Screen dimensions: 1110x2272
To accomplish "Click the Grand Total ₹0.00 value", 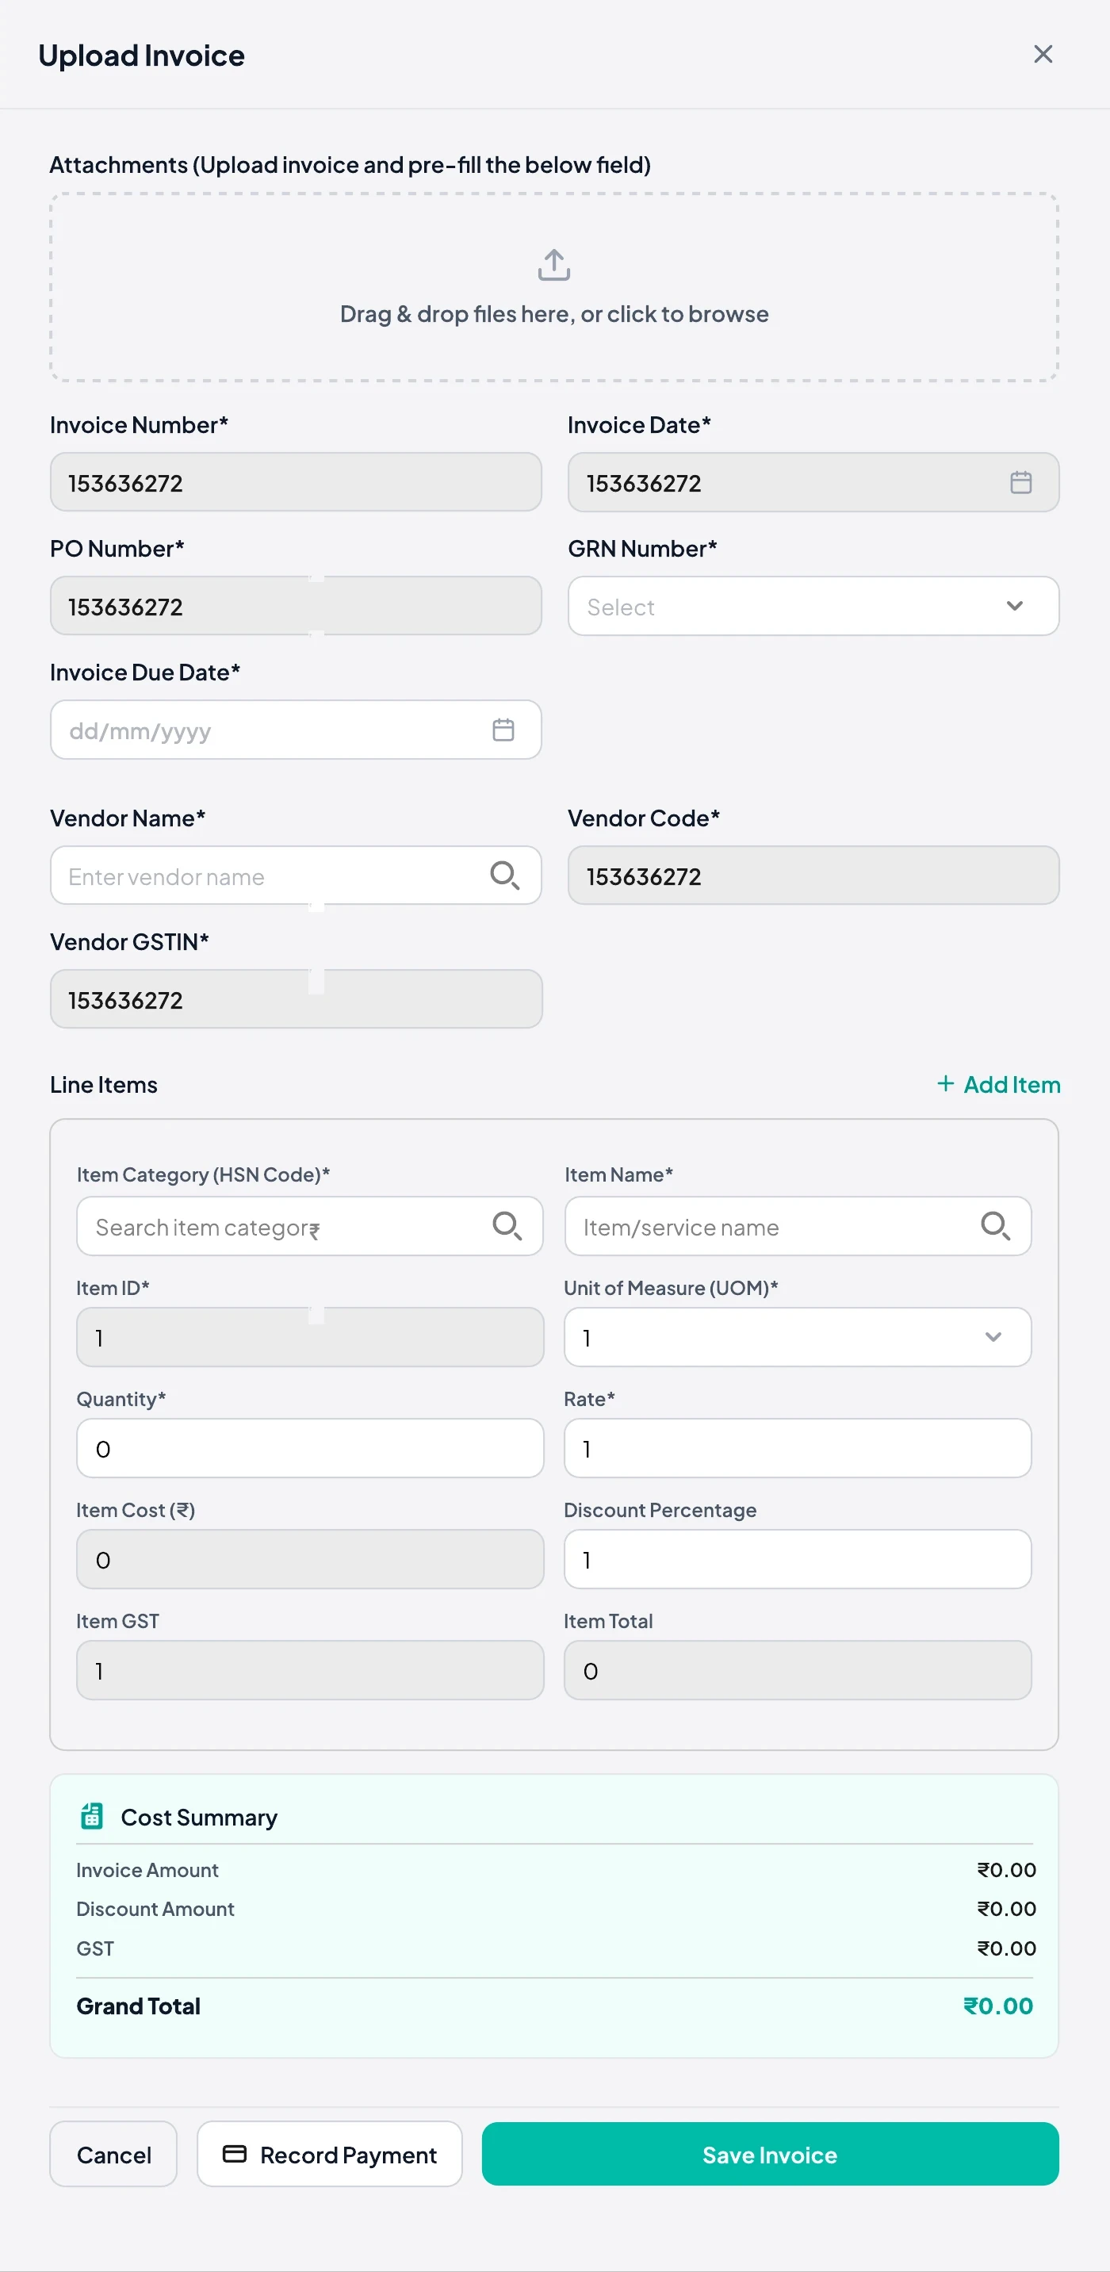I will click(997, 2006).
